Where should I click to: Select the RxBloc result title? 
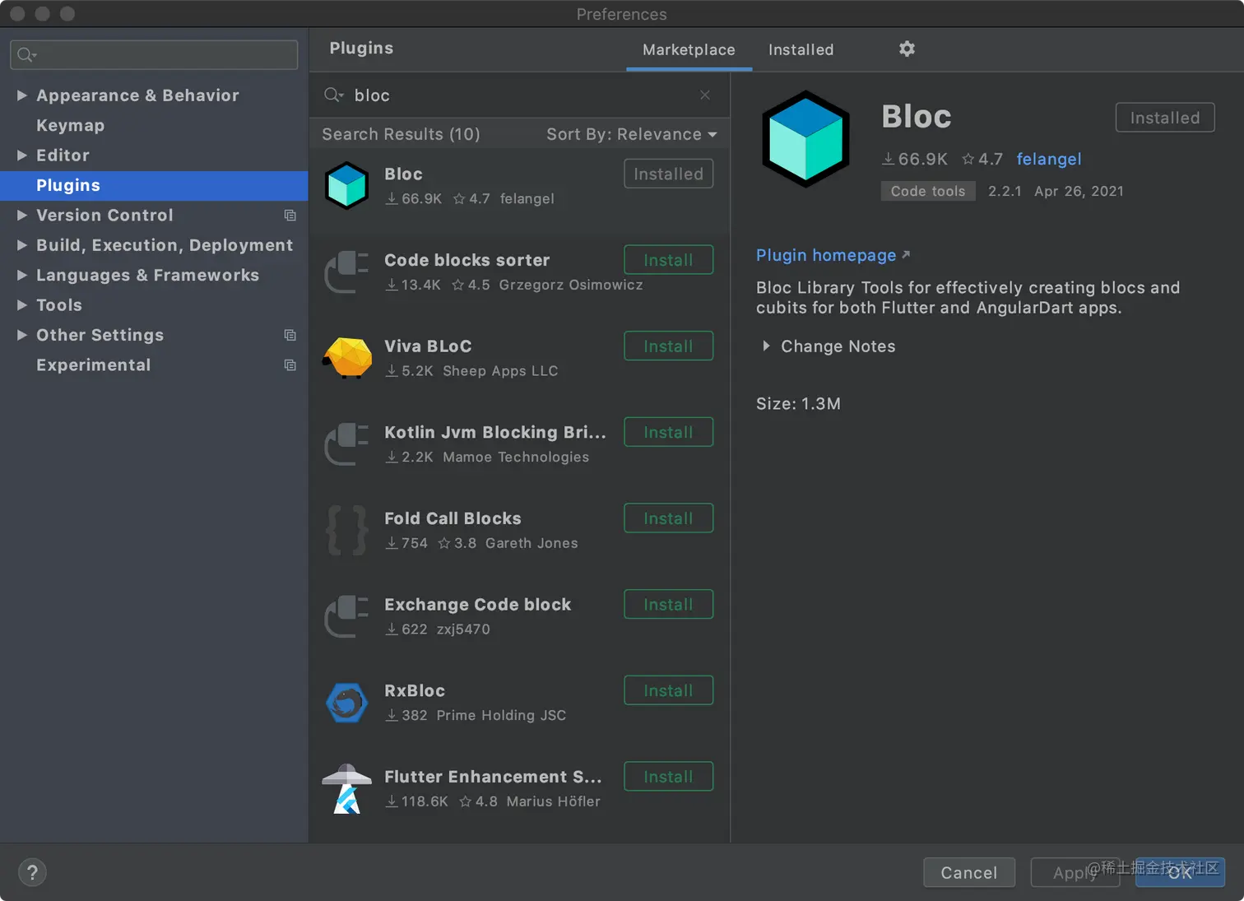point(415,690)
